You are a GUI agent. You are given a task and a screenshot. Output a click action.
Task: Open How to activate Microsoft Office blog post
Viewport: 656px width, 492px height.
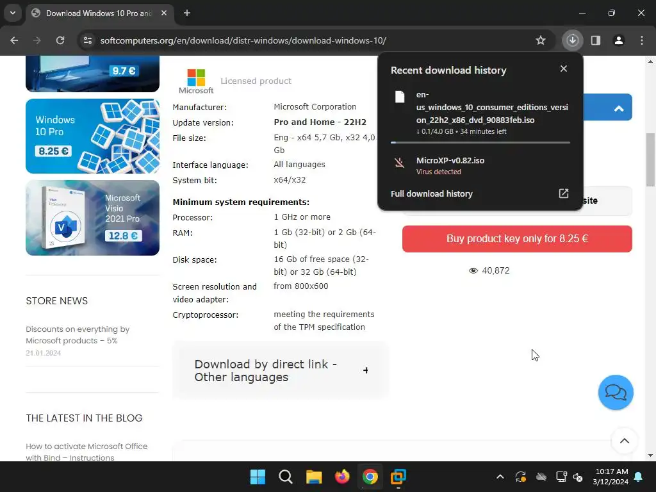point(86,452)
